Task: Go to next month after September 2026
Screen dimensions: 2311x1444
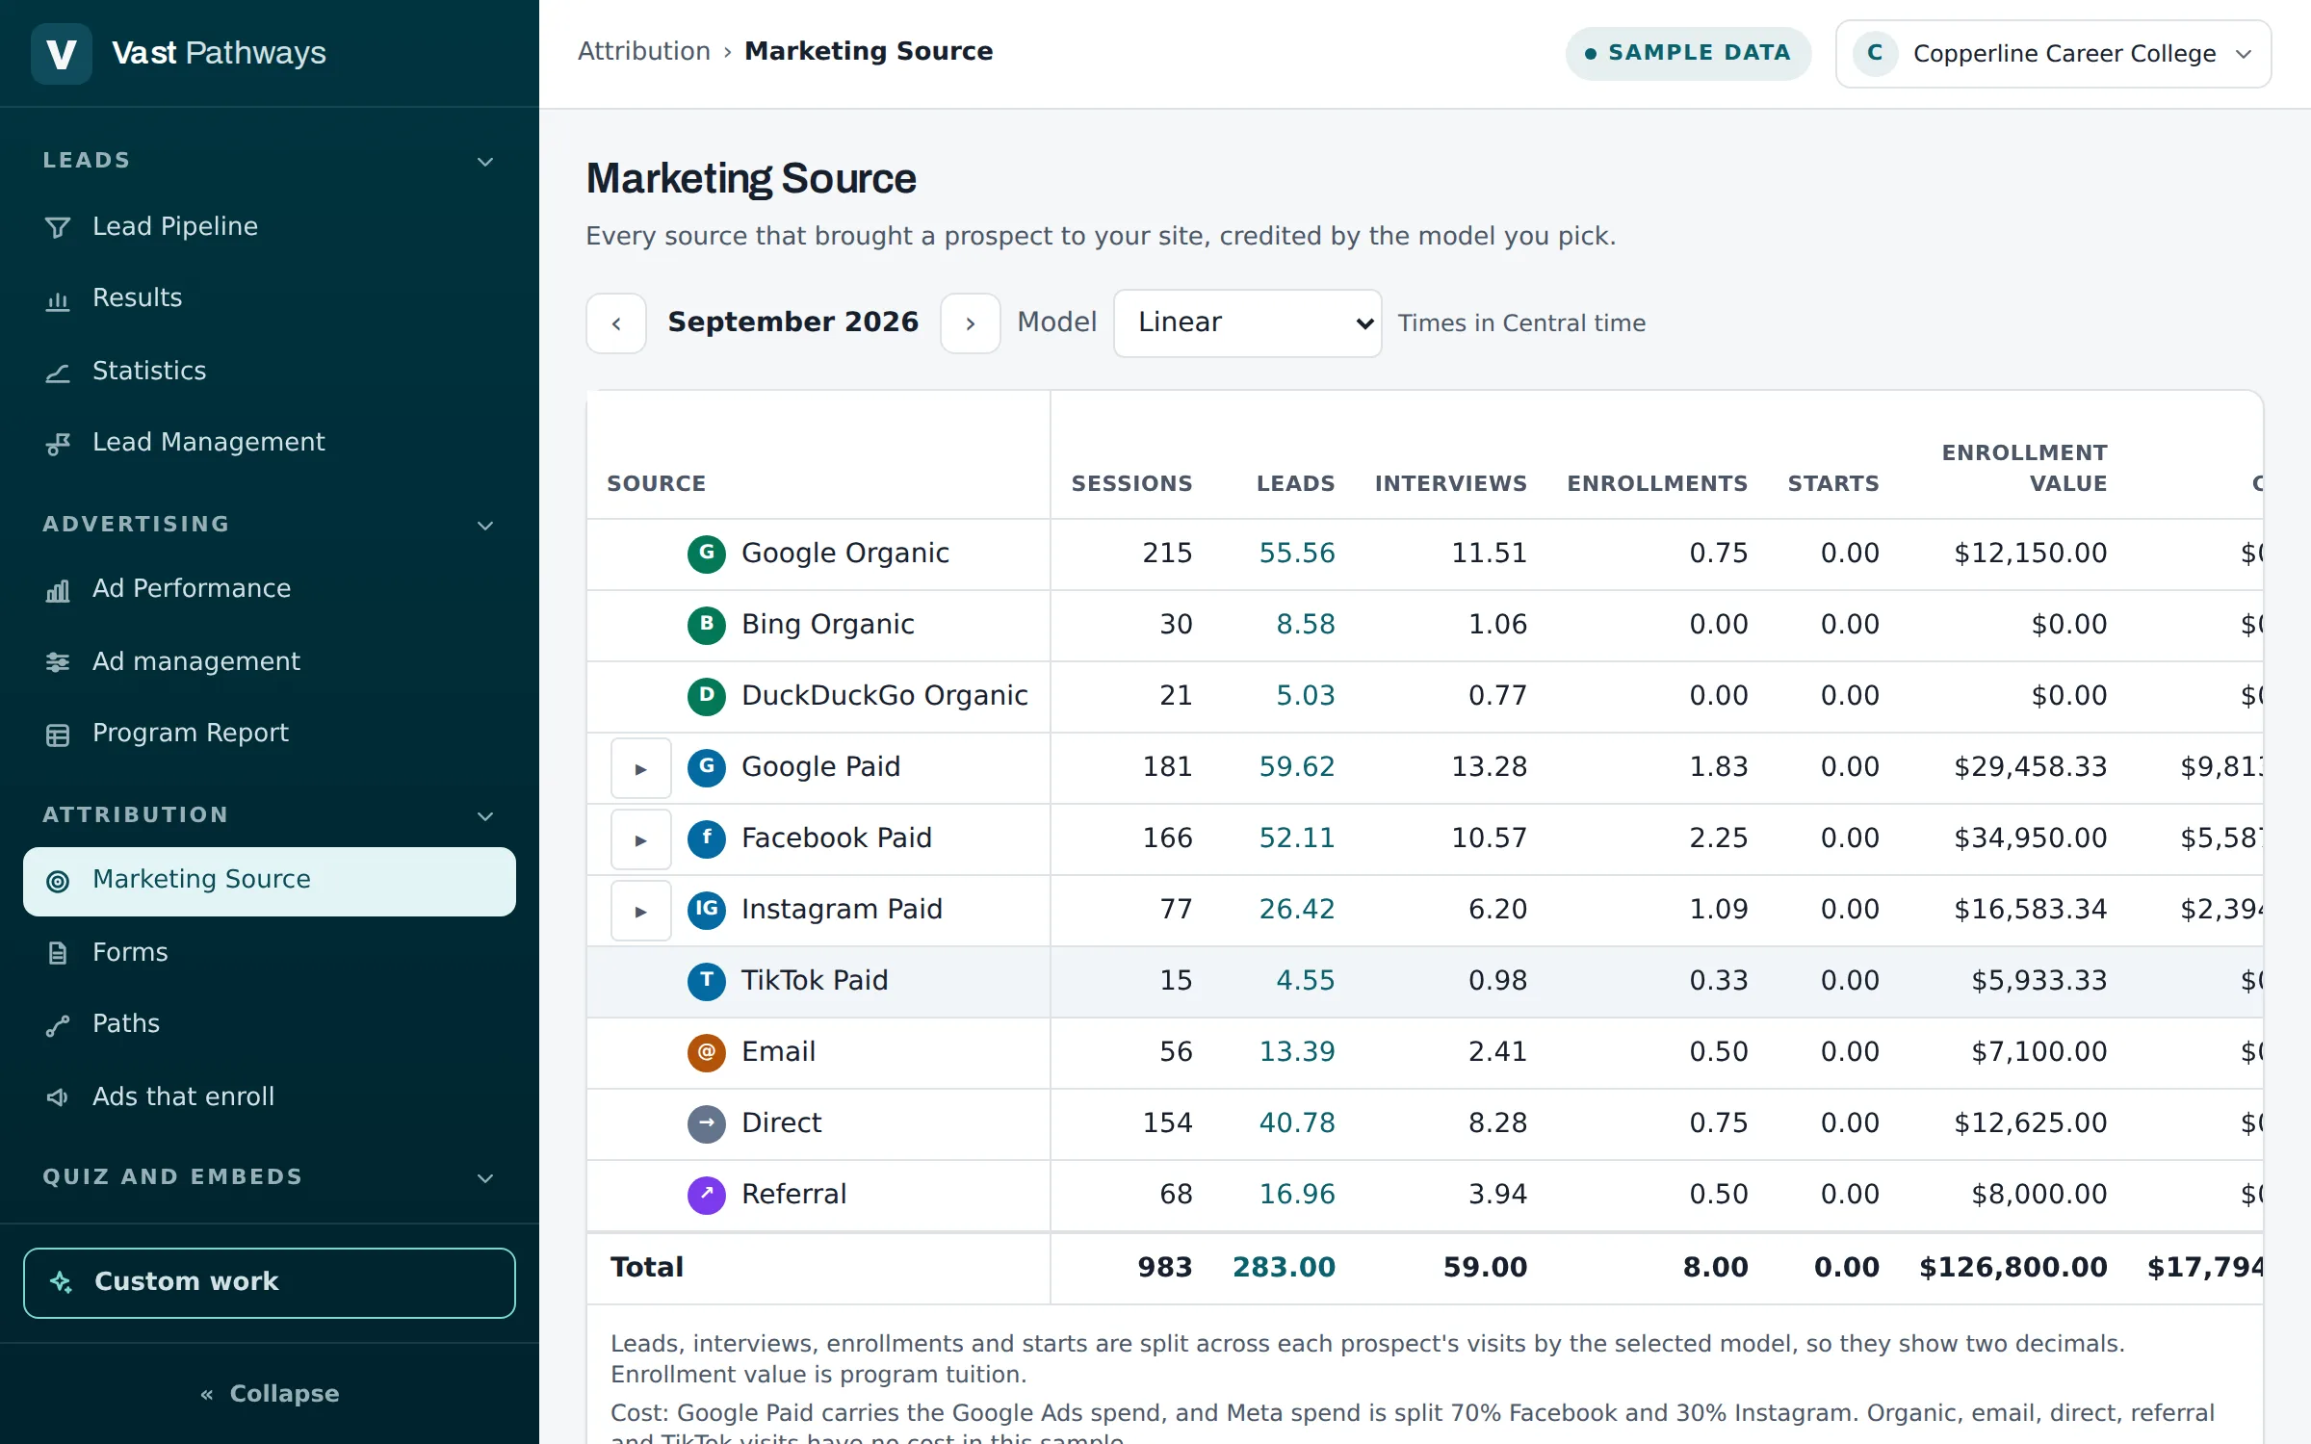Action: [971, 323]
